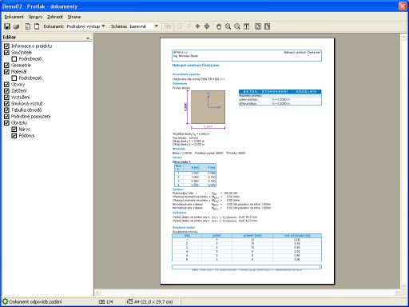This screenshot has width=409, height=307.
Task: Print the document with the printer icon
Action: click(x=16, y=26)
